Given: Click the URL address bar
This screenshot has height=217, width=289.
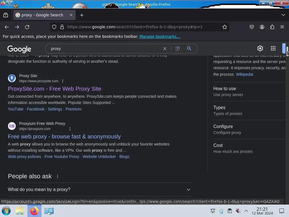Looking at the screenshot, I should (140, 27).
